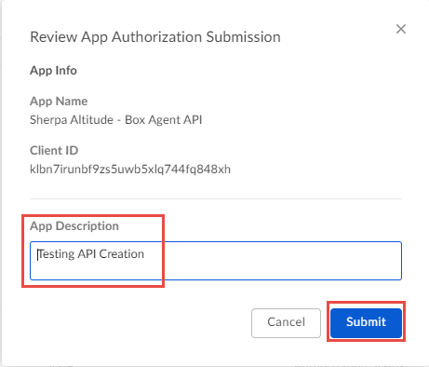Submit the app authorization request
Image resolution: width=429 pixels, height=367 pixels.
click(x=366, y=322)
